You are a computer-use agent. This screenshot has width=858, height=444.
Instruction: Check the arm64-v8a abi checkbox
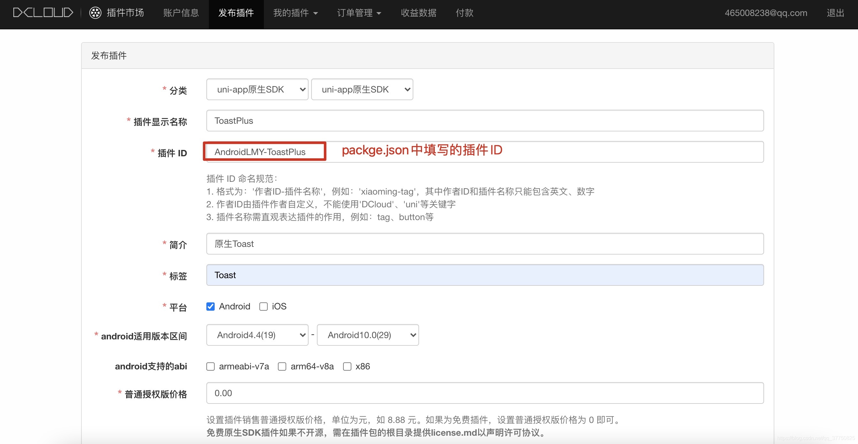[x=282, y=366]
